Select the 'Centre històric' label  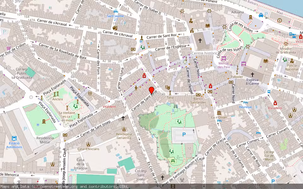pyautogui.click(x=204, y=53)
